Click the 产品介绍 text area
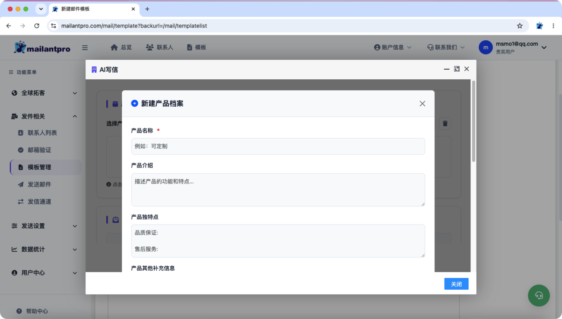Image resolution: width=562 pixels, height=319 pixels. pos(278,190)
